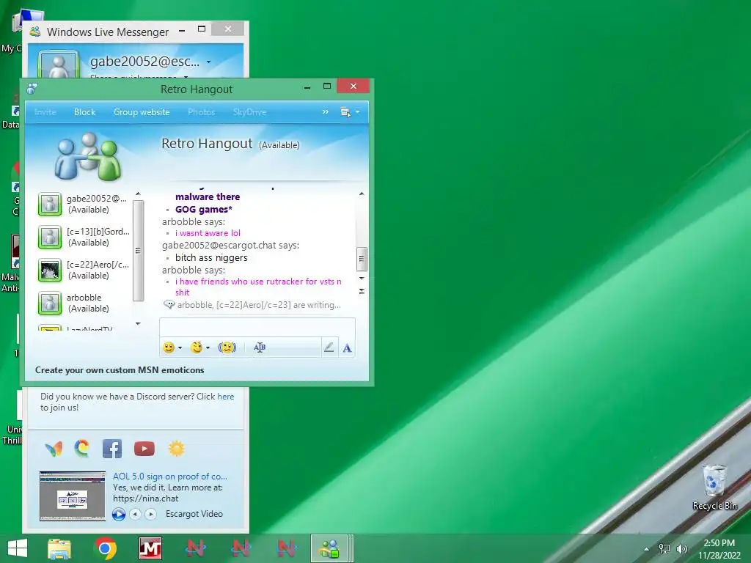
Task: Go to previous Escargot video
Action: tap(136, 514)
